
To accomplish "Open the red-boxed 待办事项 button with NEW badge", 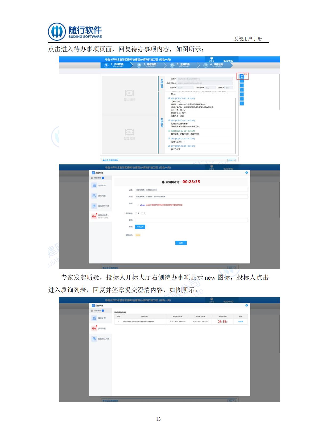I will (242, 77).
